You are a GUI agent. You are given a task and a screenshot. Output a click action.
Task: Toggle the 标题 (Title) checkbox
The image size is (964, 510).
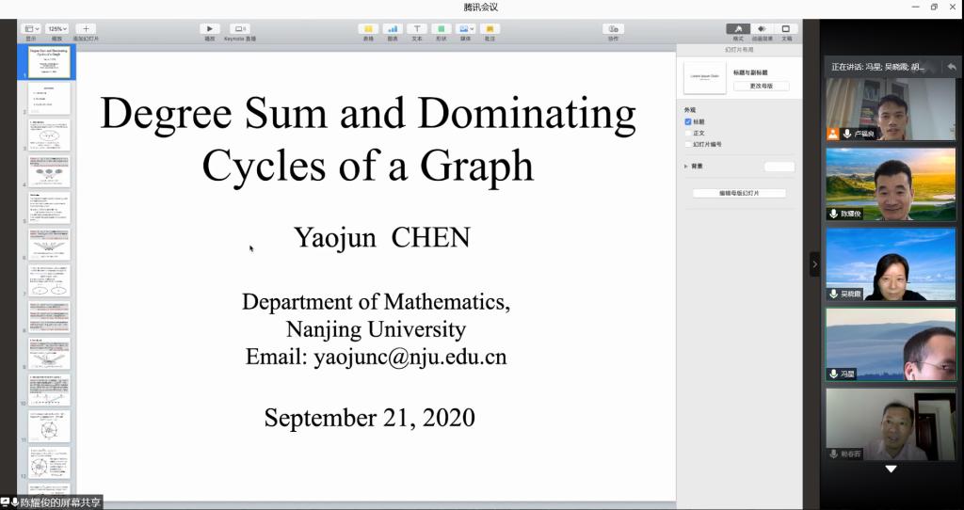(x=688, y=121)
